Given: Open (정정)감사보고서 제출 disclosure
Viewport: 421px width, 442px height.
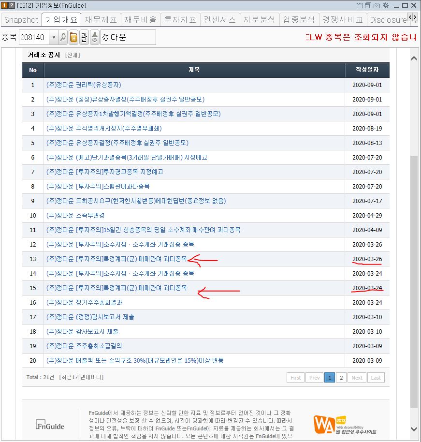Looking at the screenshot, I should pos(90,317).
